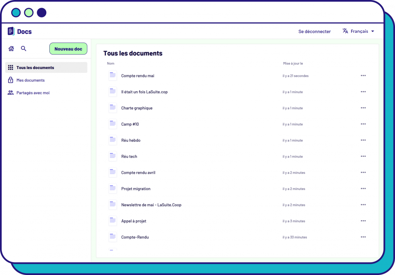
Task: Open the Compte-Rendu document
Action: click(135, 237)
